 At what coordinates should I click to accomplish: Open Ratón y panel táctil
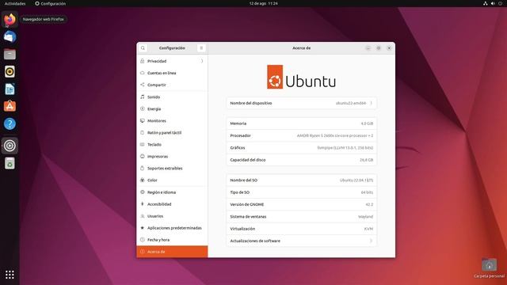[172, 133]
